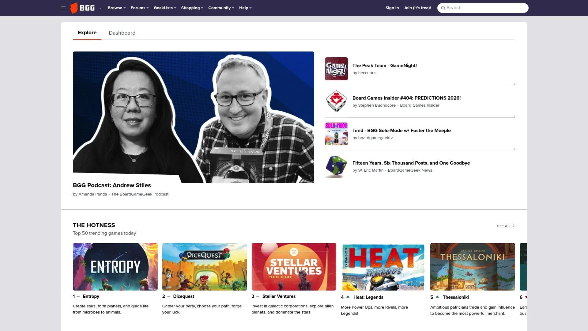This screenshot has height=331, width=588.
Task: Click 'Top 50 trending games today' text
Action: click(x=104, y=233)
